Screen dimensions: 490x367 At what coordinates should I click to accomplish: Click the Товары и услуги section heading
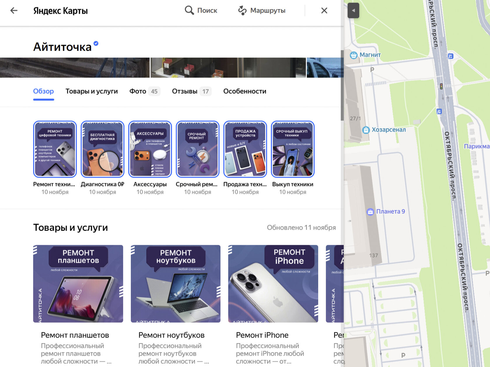pyautogui.click(x=71, y=227)
